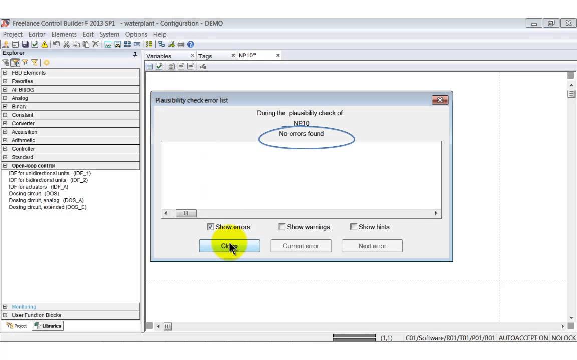The width and height of the screenshot is (577, 360).
Task: Run plausibility check in main toolbar
Action: pos(35,44)
